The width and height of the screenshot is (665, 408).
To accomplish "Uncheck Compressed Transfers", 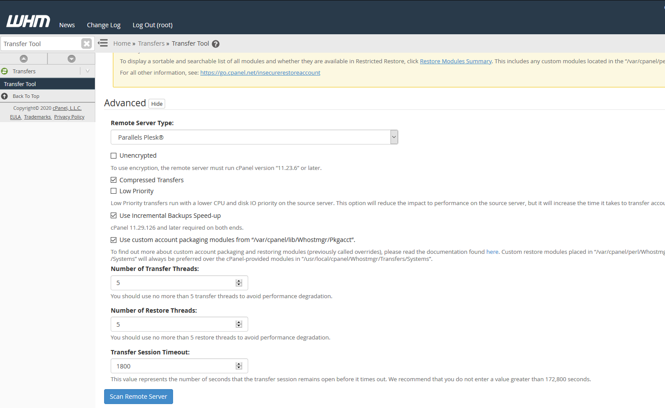I will coord(113,180).
